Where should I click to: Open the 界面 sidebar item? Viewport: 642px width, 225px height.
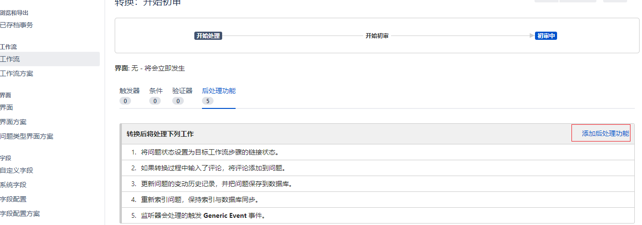[x=7, y=107]
